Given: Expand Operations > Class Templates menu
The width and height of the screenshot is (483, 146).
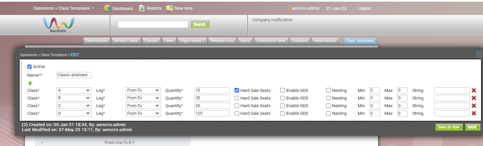Looking at the screenshot, I should click(64, 8).
